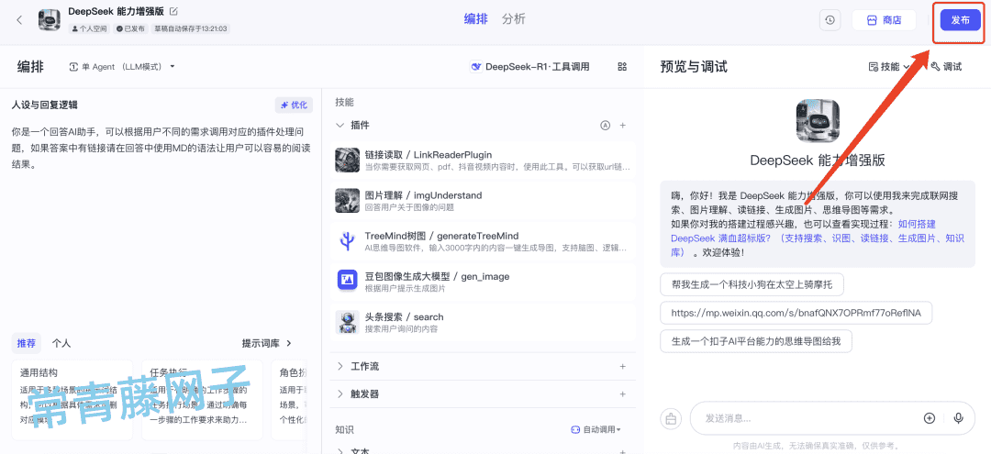Choose the 通用结构 prompt card

72,400
